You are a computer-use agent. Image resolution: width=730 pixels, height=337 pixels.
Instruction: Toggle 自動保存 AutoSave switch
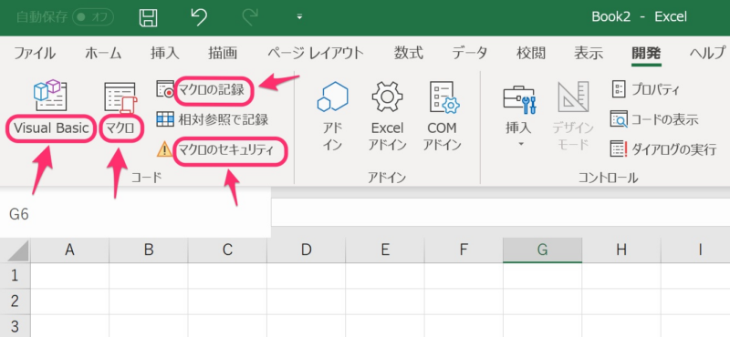(93, 17)
